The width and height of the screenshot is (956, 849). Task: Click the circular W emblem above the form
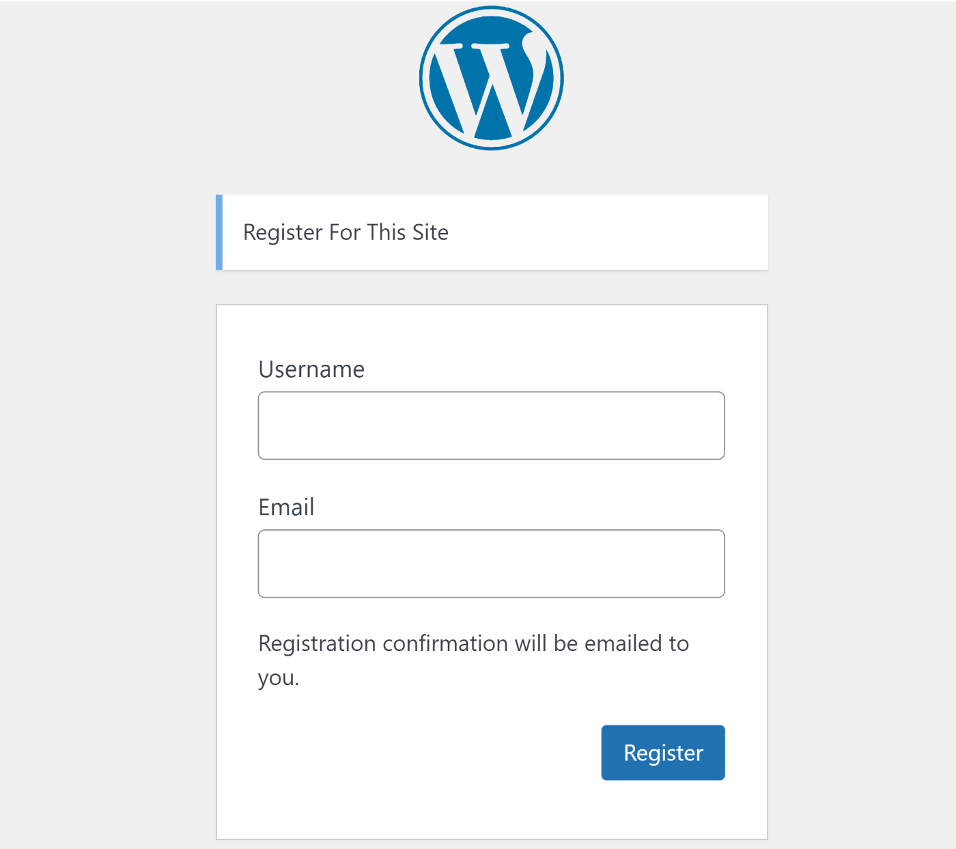(490, 78)
